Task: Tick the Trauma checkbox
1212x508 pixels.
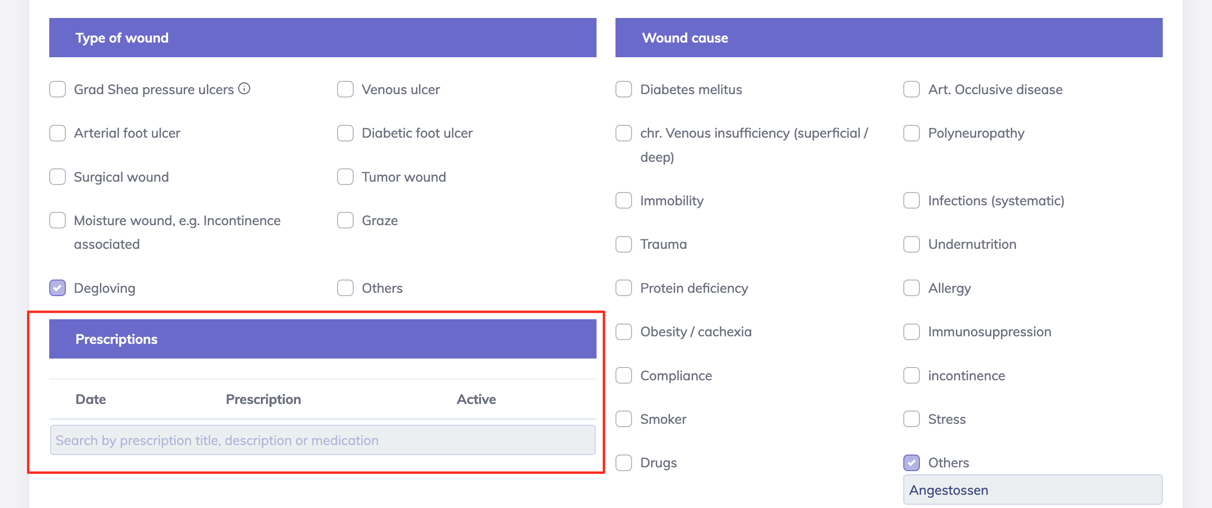Action: click(x=624, y=244)
